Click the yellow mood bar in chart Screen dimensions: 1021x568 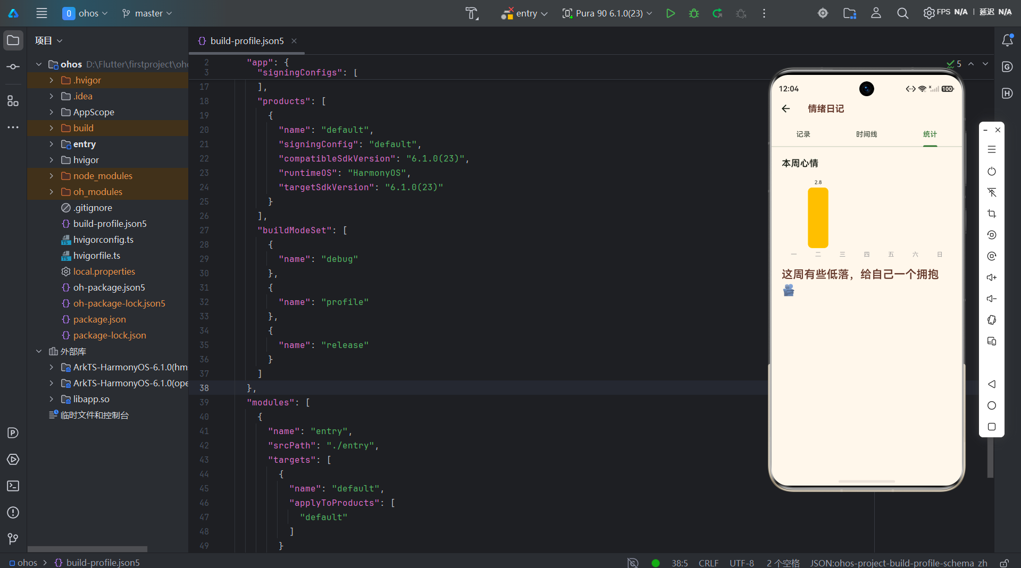pyautogui.click(x=818, y=217)
